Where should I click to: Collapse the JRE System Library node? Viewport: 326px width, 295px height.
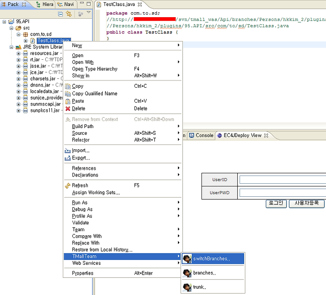coord(11,47)
